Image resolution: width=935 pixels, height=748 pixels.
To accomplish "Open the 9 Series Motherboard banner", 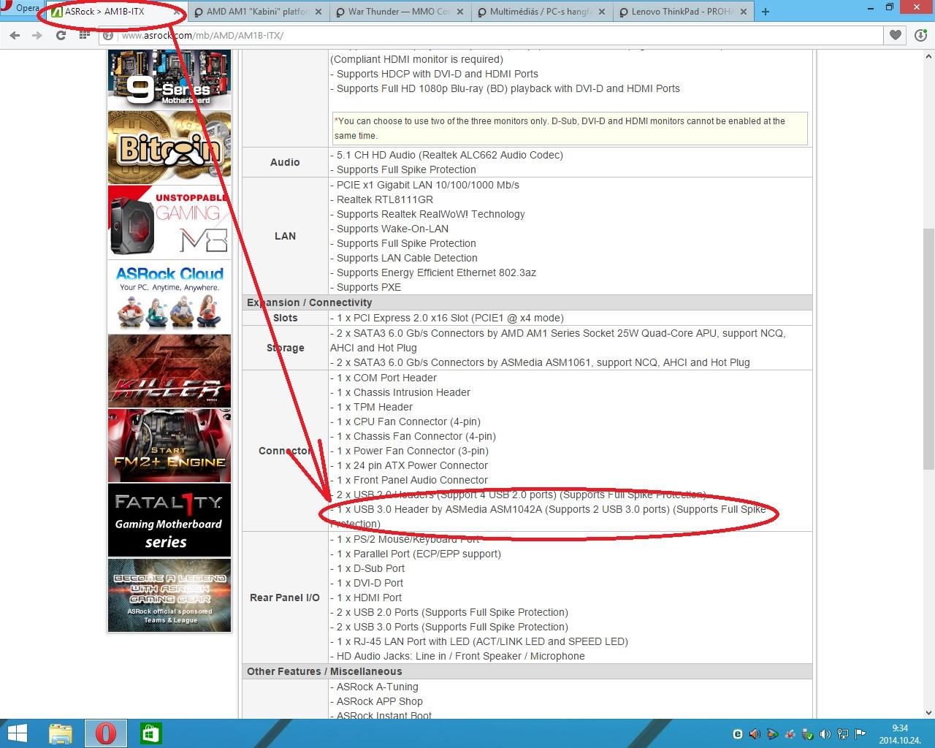I will coord(169,80).
